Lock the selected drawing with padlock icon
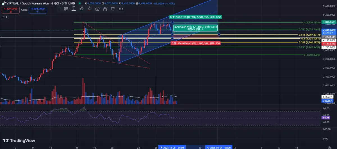Image resolution: width=337 pixels, height=149 pixels. tap(105, 9)
